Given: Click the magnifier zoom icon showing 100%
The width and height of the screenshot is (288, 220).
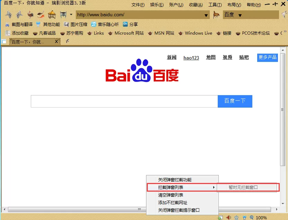Looking at the screenshot, I should (x=252, y=218).
